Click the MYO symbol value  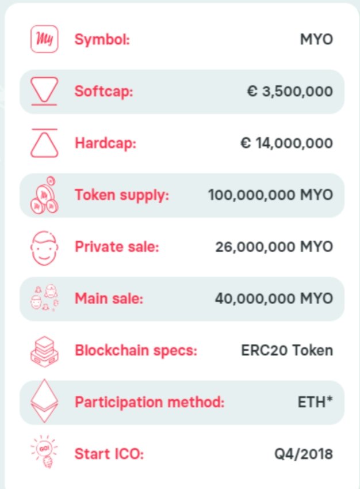pos(316,40)
